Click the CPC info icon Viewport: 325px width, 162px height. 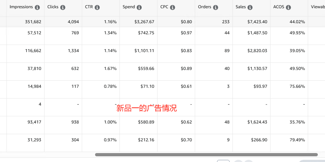173,7
